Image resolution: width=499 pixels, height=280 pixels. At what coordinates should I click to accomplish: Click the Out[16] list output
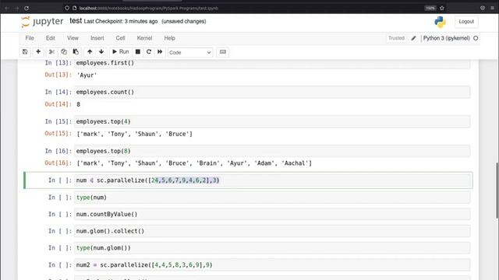(x=194, y=163)
